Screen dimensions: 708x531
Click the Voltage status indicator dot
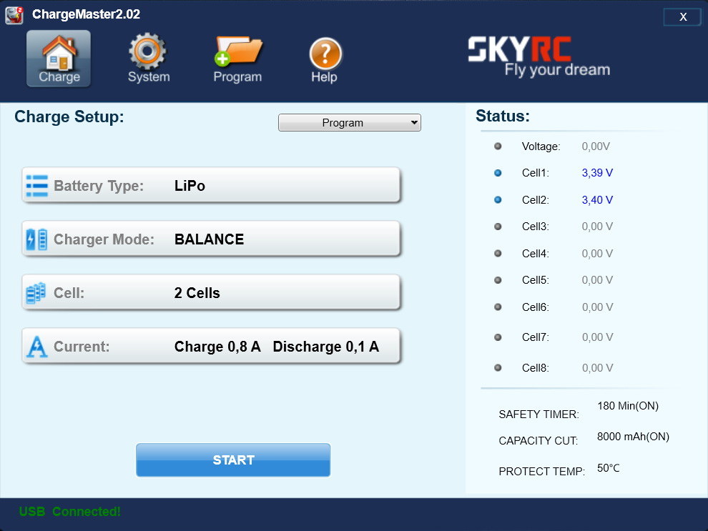click(498, 146)
